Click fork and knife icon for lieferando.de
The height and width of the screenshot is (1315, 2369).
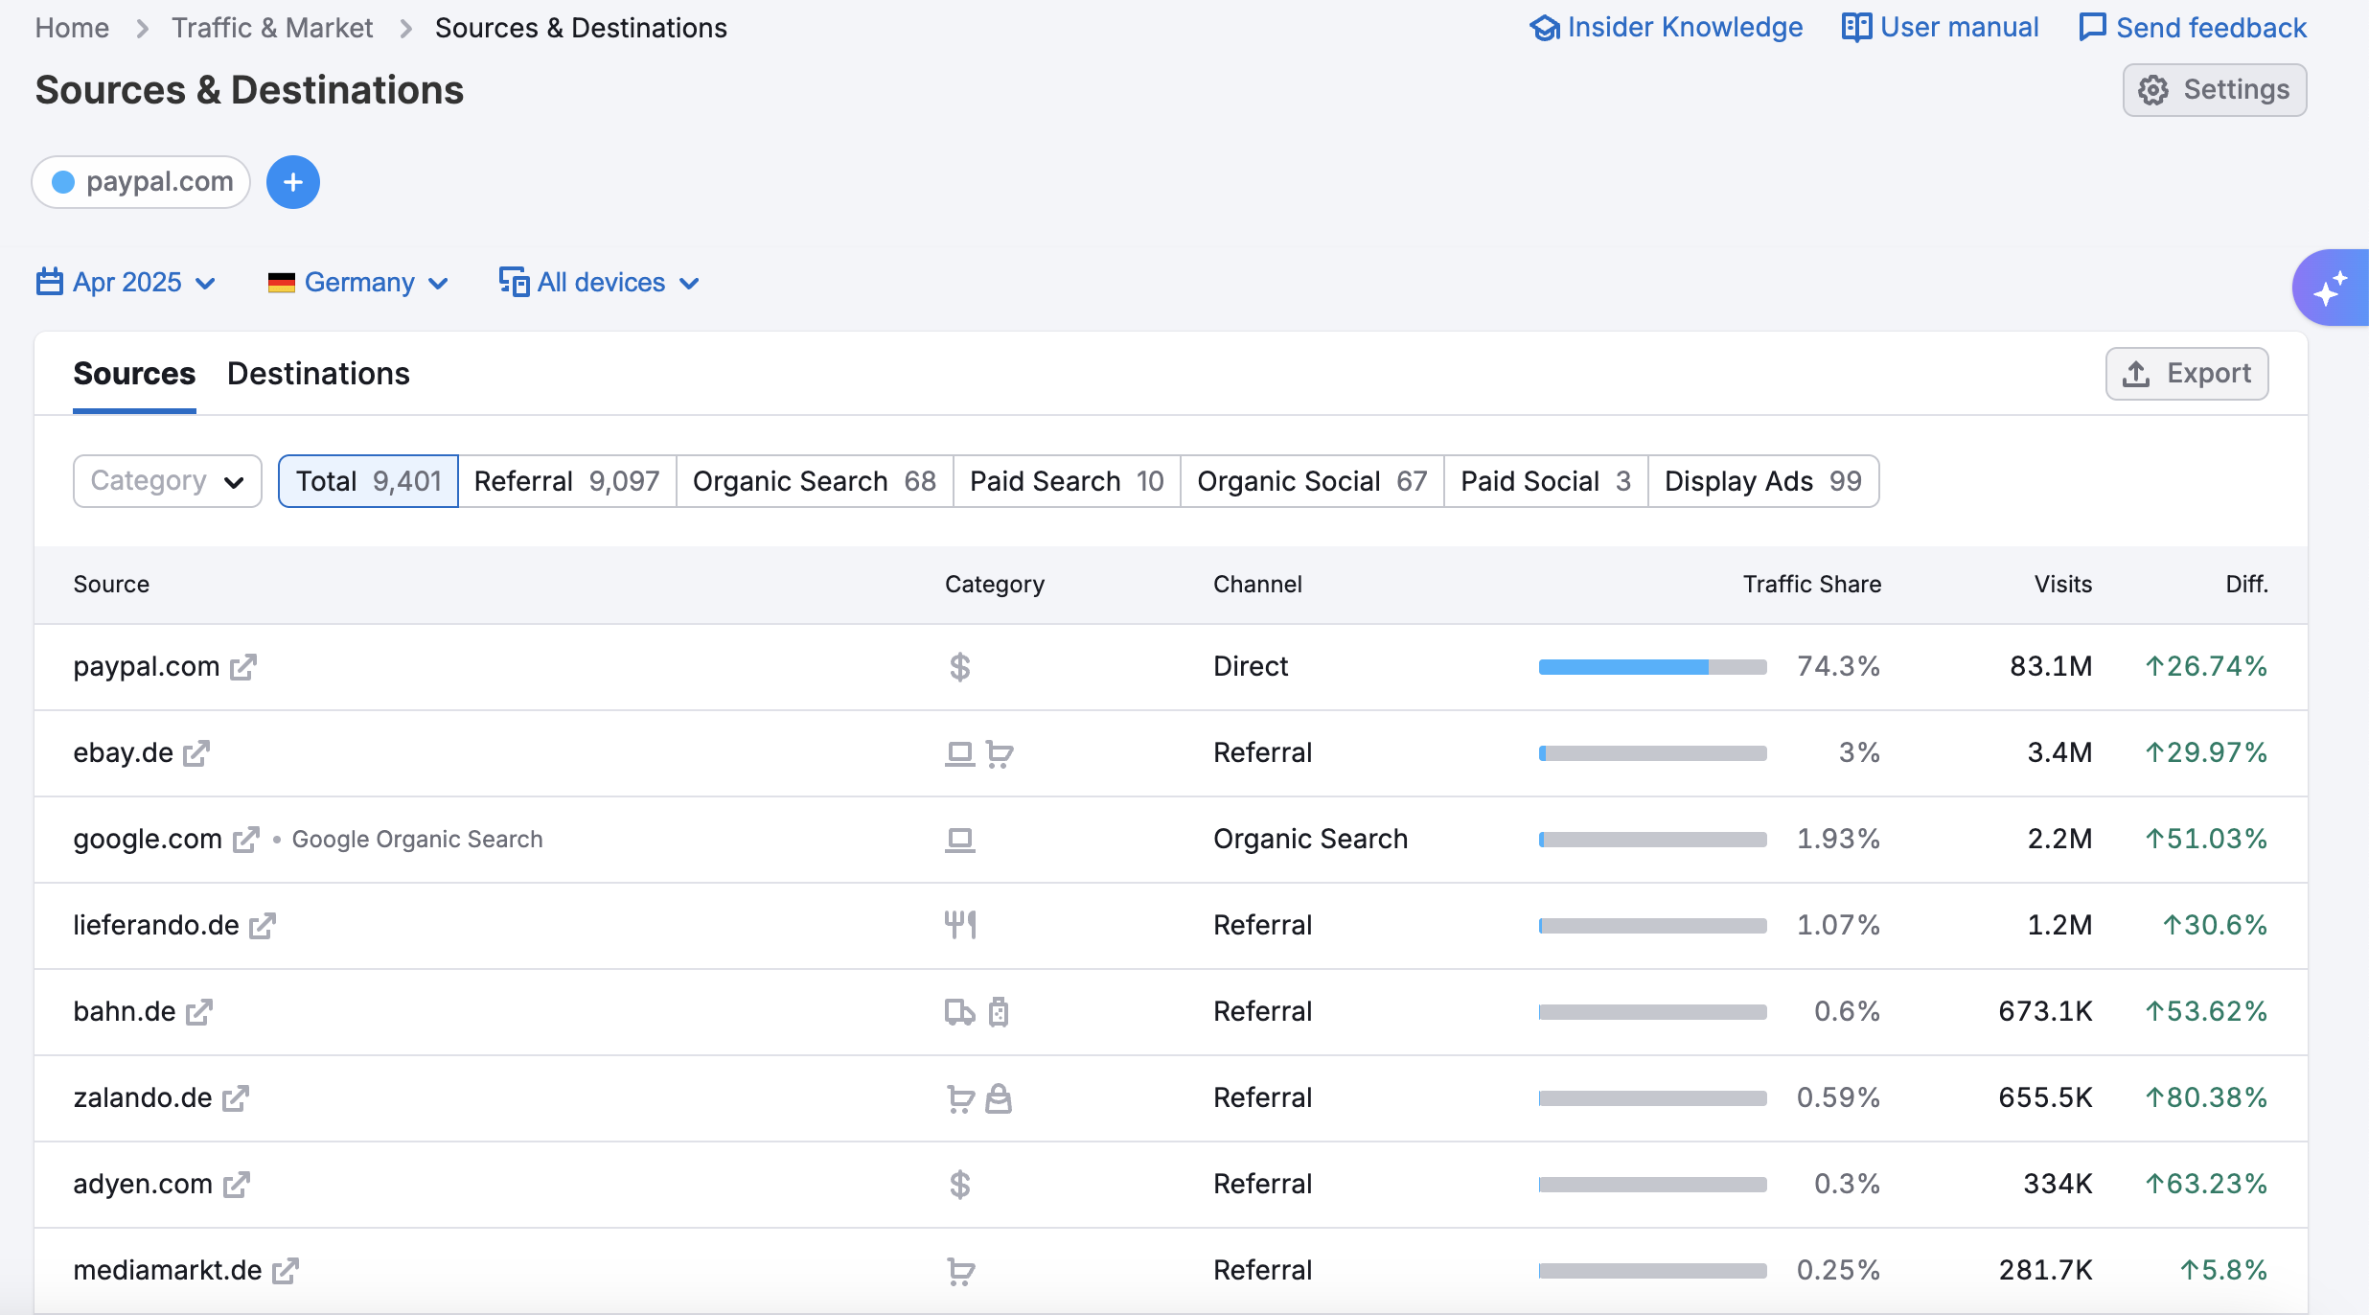pos(959,925)
